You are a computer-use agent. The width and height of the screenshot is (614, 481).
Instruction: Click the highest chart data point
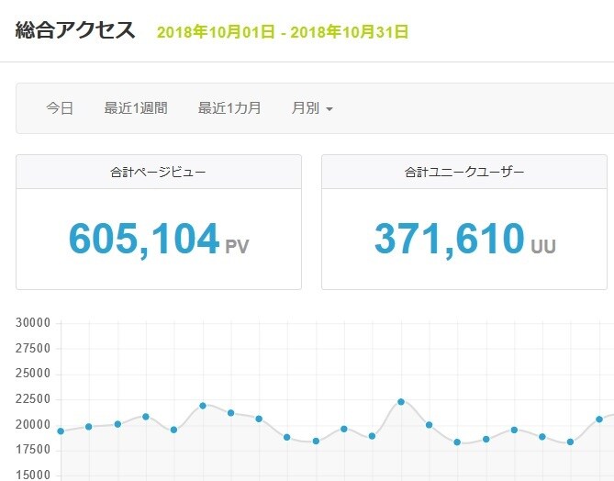(400, 402)
